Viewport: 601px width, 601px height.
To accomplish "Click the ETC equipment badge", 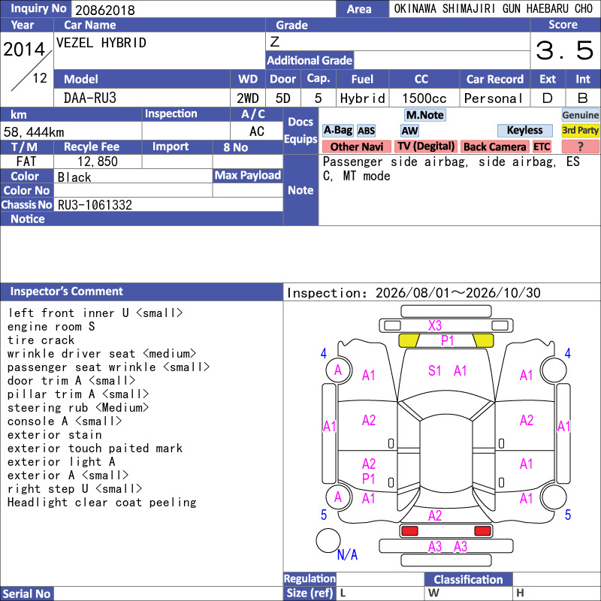I will 542,146.
